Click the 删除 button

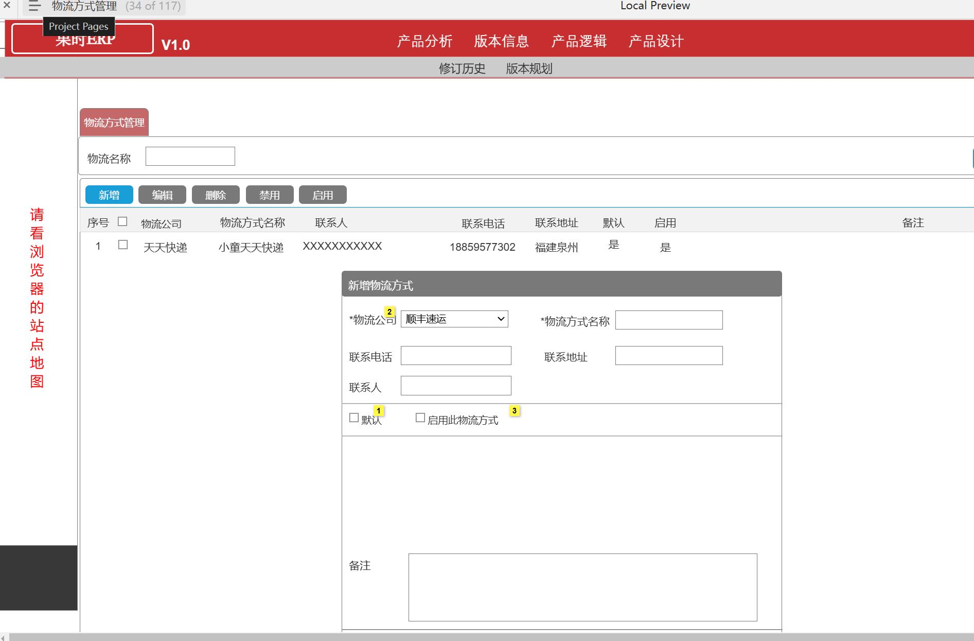coord(216,195)
